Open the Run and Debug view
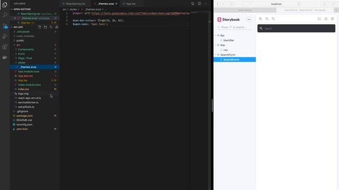Viewport: 339px width, 190px height. point(5,36)
